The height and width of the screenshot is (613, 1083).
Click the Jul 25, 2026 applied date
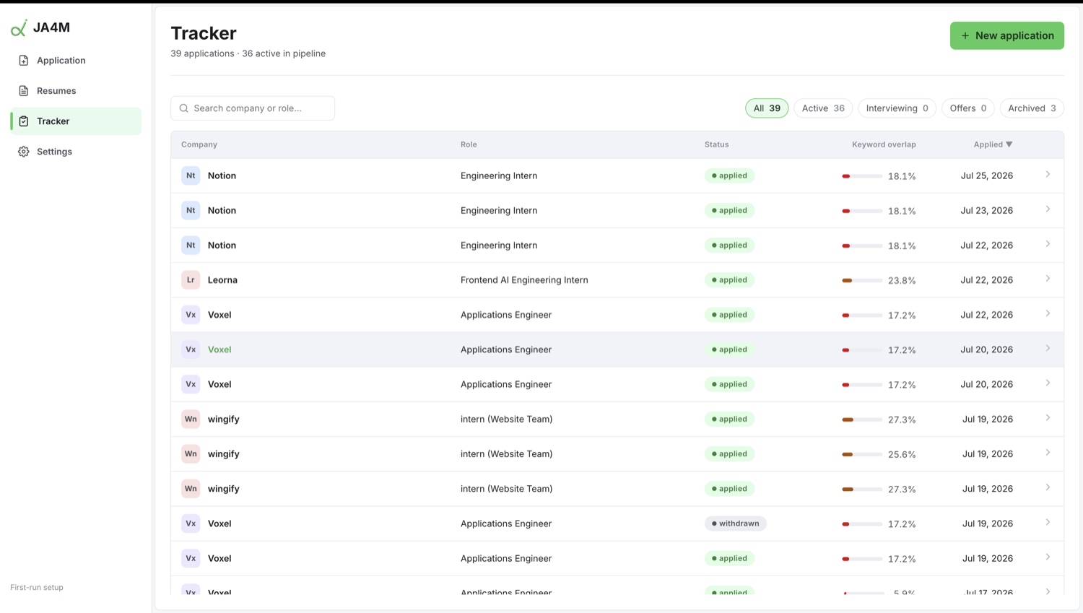[986, 175]
